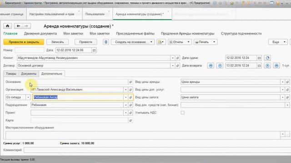Focus the Комментарий input field
The width and height of the screenshot is (291, 163).
tap(157, 150)
